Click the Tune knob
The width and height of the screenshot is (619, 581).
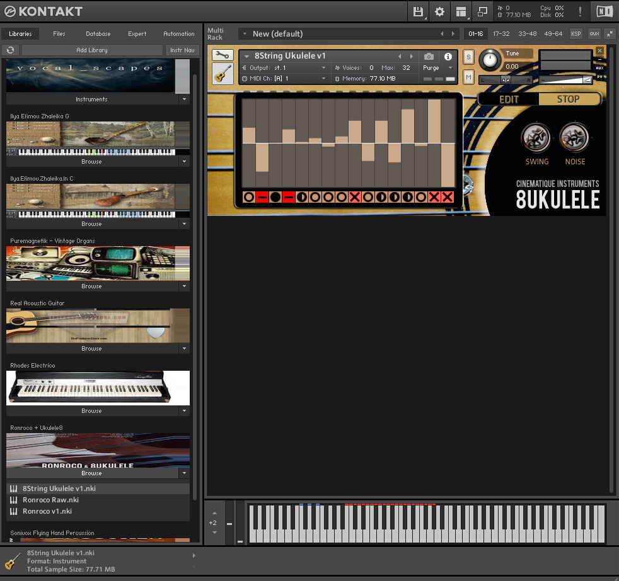[x=490, y=60]
